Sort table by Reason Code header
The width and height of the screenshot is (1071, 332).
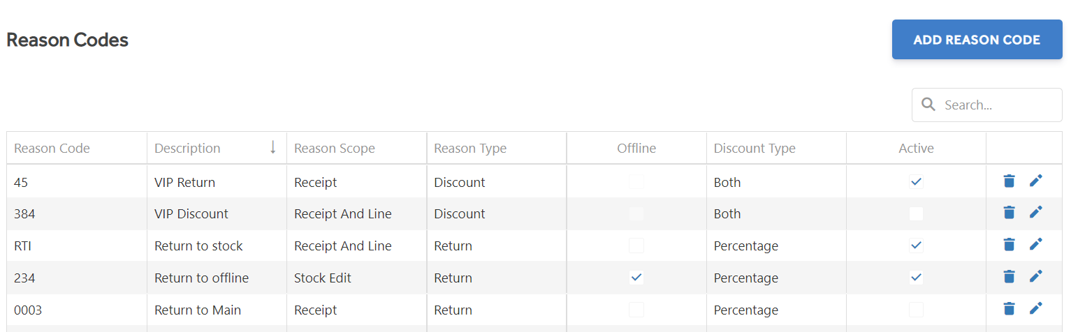(52, 148)
